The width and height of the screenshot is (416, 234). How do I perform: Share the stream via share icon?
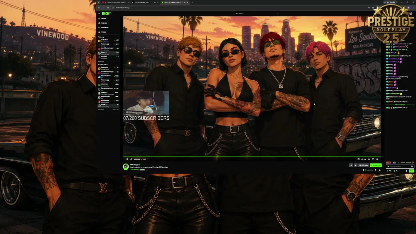point(375,170)
